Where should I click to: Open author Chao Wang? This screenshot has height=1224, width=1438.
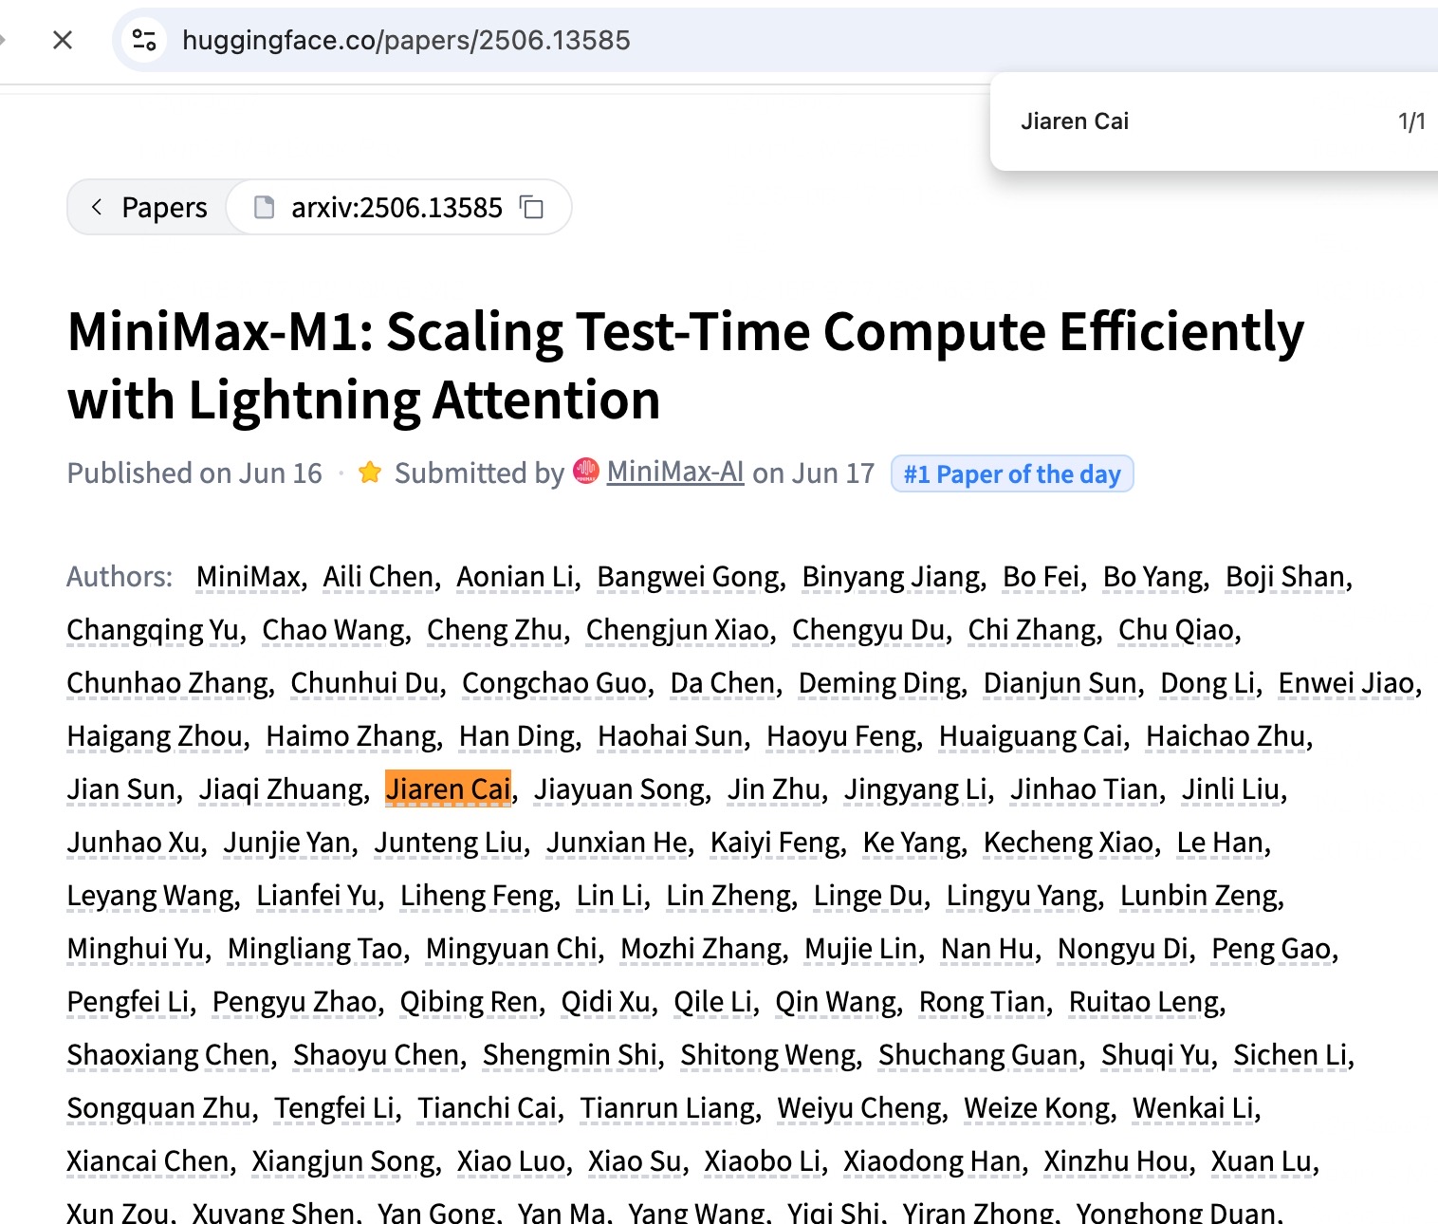tap(333, 630)
